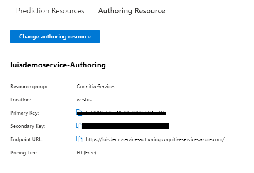
Task: Click the luisdemoservice-authoring endpoint URL text
Action: 155,139
